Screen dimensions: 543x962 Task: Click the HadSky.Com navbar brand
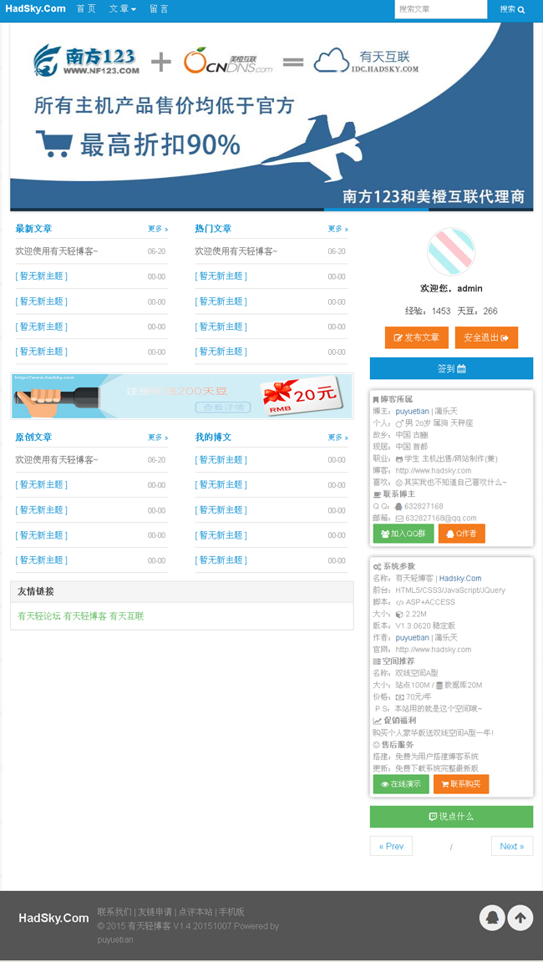coord(35,8)
